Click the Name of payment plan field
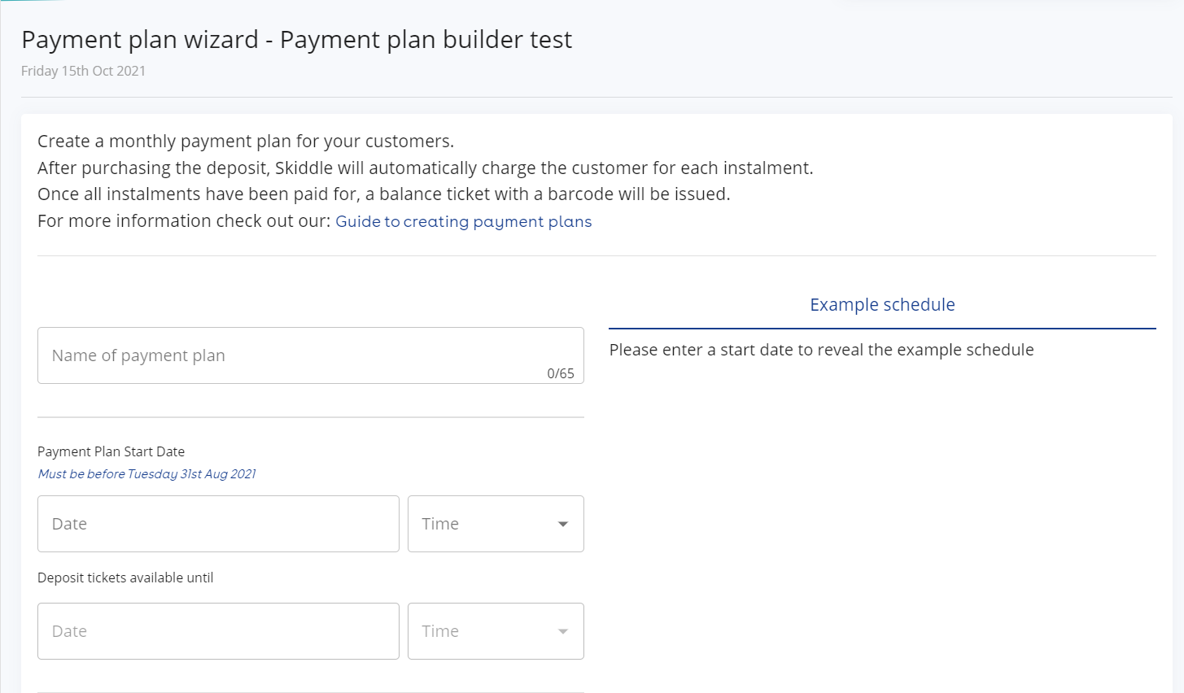Image resolution: width=1184 pixels, height=693 pixels. [x=310, y=355]
